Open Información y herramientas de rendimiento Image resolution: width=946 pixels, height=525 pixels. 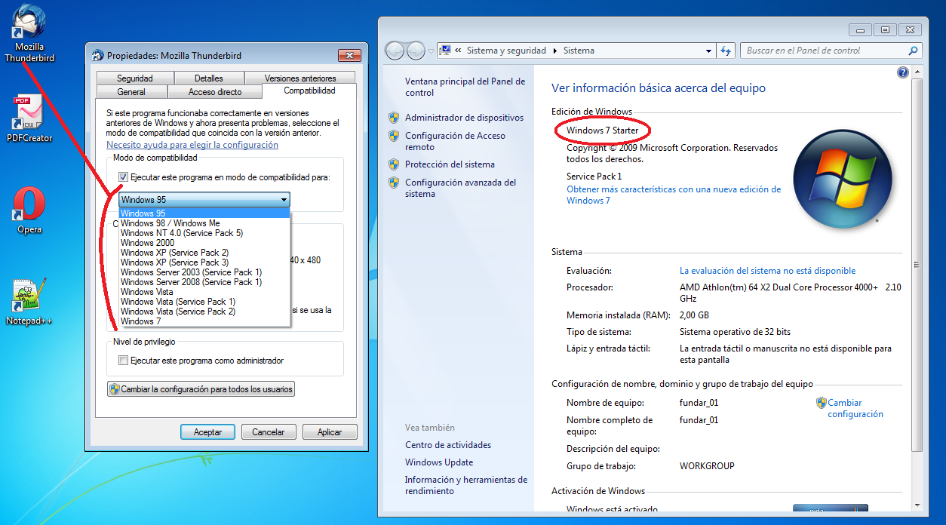(466, 485)
